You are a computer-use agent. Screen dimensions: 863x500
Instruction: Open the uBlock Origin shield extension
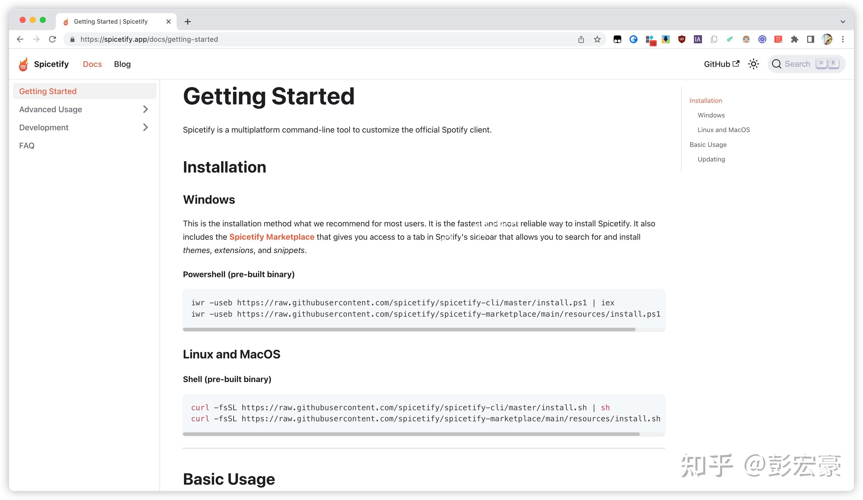click(682, 39)
